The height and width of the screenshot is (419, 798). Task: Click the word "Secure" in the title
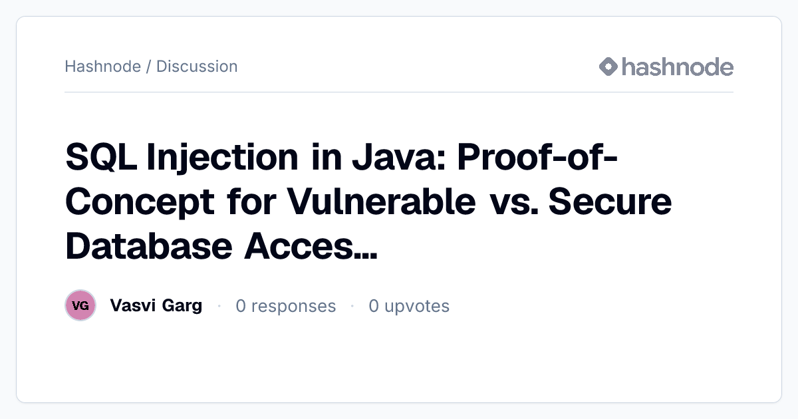pos(608,202)
